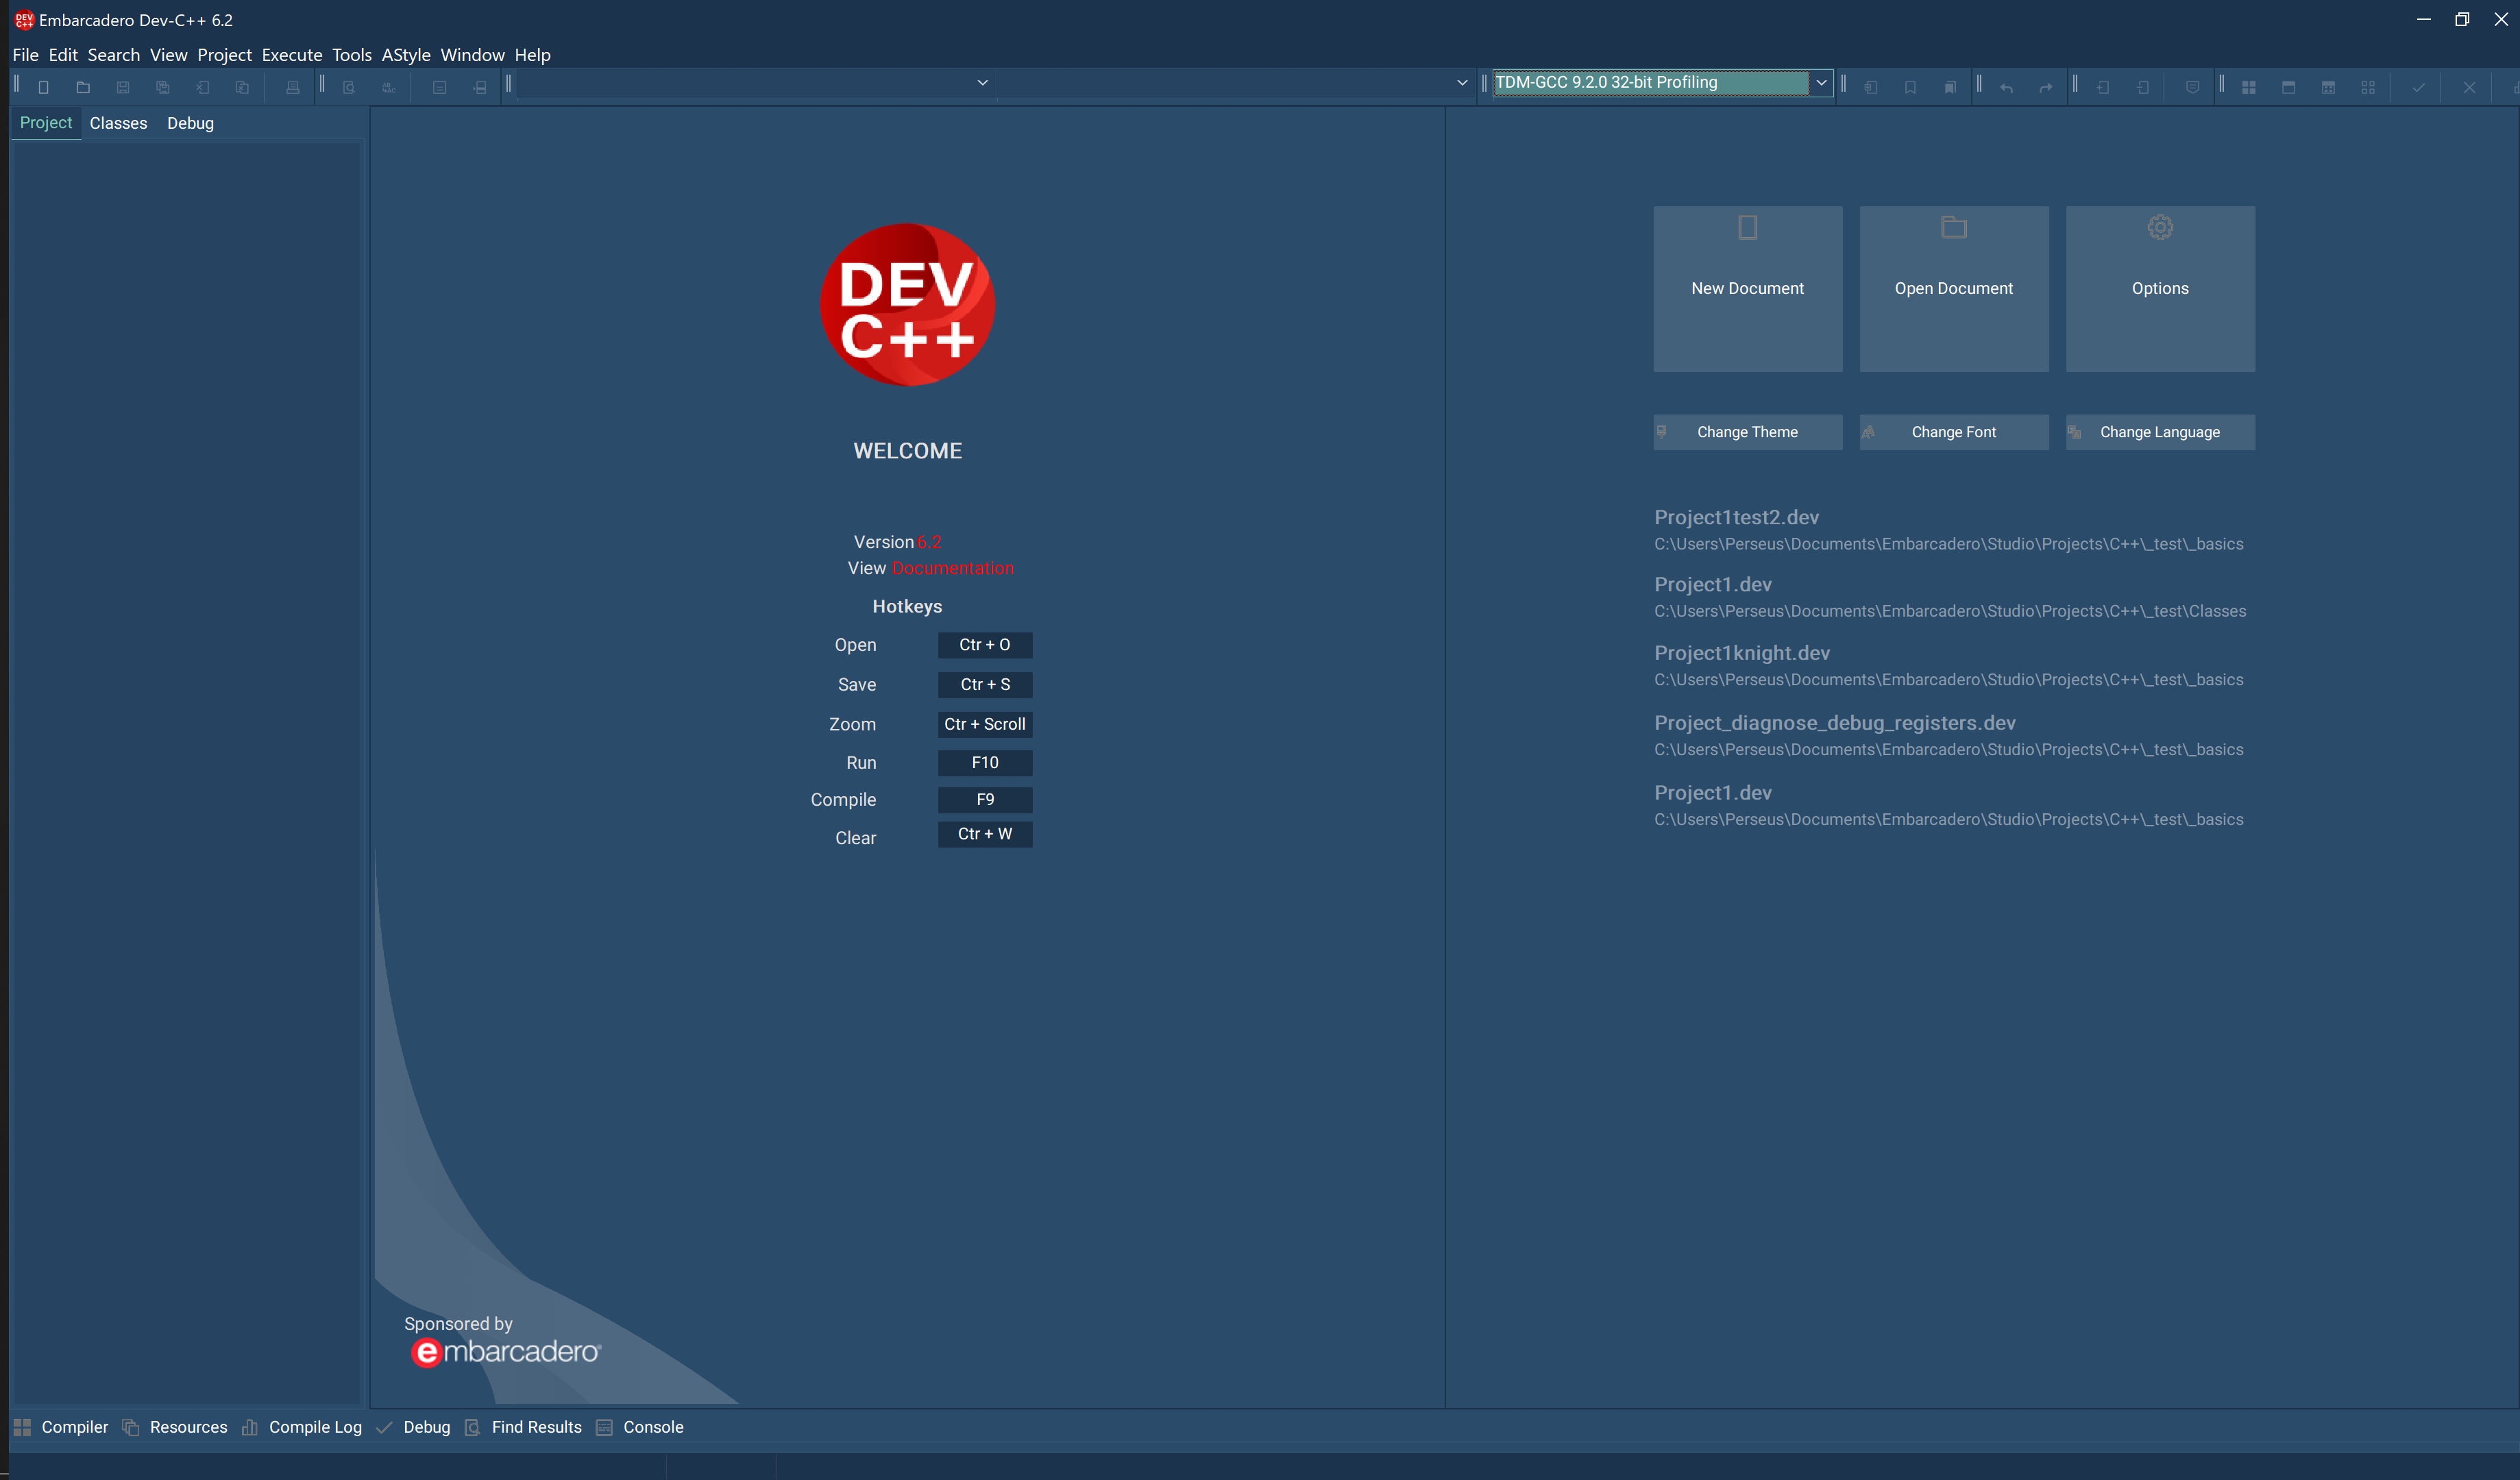Open the second empty function combo box
Image resolution: width=2520 pixels, height=1480 pixels.
coord(1461,82)
